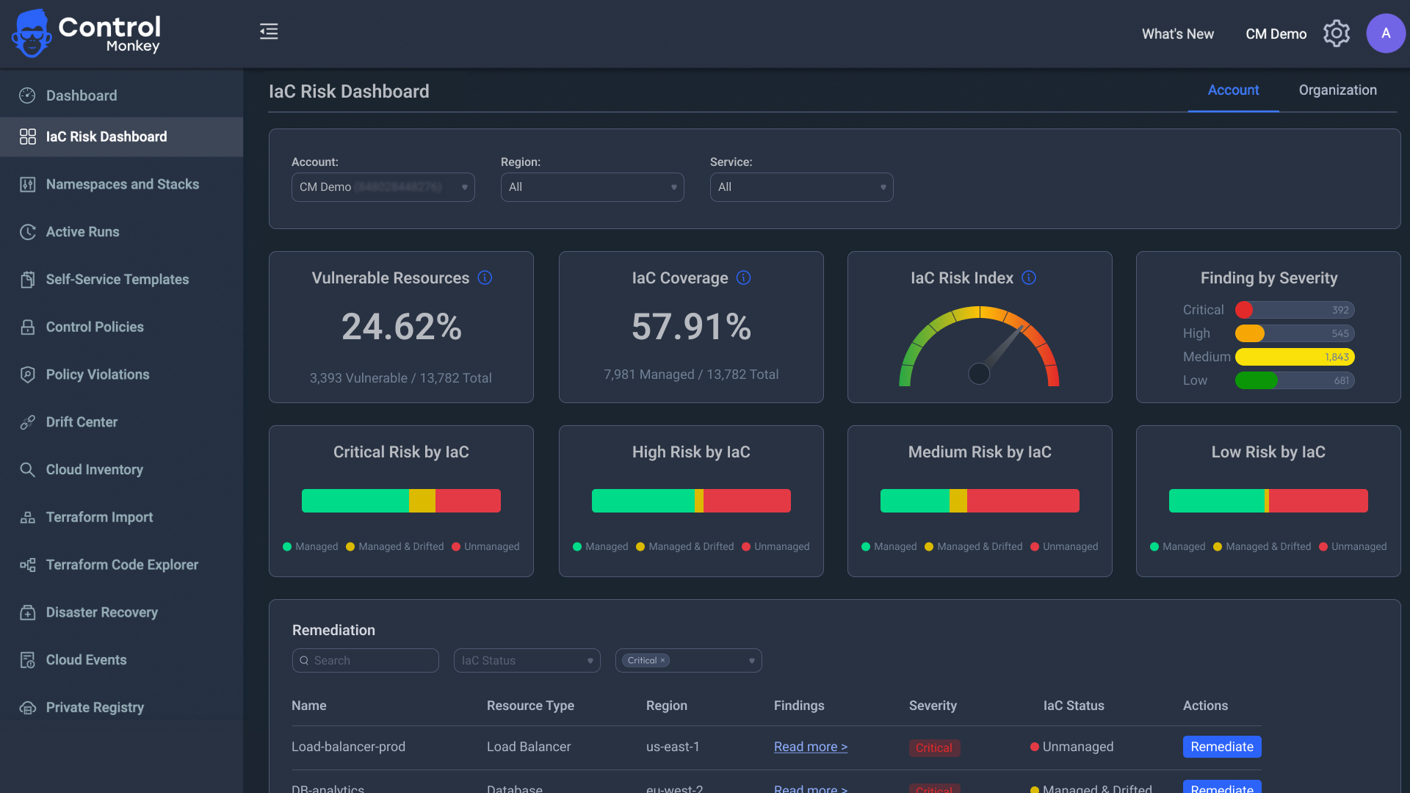The width and height of the screenshot is (1410, 793).
Task: Click the Private Registry icon
Action: (27, 708)
